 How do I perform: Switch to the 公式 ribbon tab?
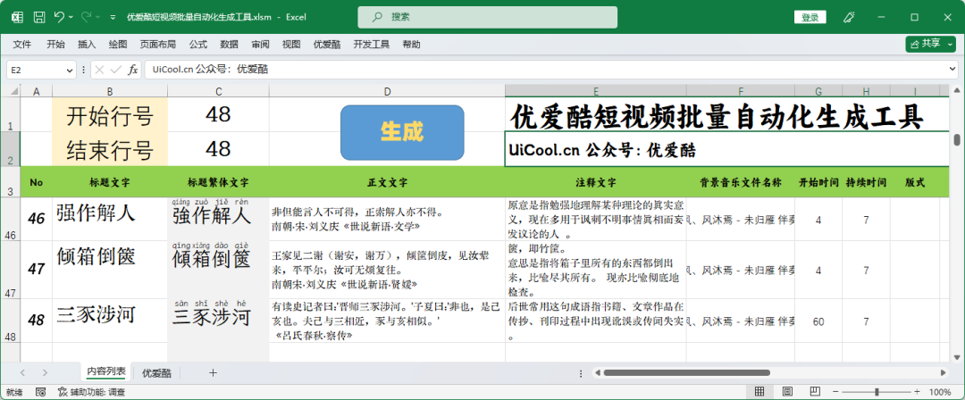click(x=198, y=45)
